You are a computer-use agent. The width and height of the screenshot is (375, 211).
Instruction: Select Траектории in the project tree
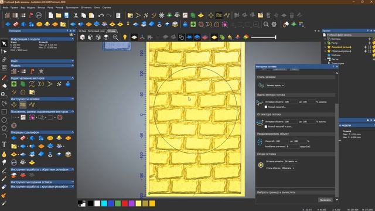(337, 63)
